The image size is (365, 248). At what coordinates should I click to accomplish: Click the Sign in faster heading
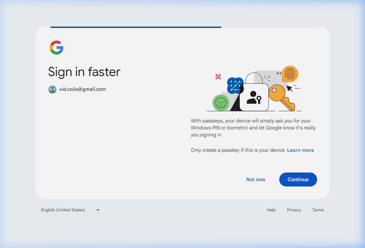[84, 72]
